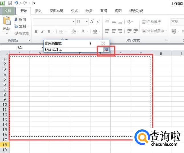Expand 合并后居中 merge options arrow

point(166,31)
